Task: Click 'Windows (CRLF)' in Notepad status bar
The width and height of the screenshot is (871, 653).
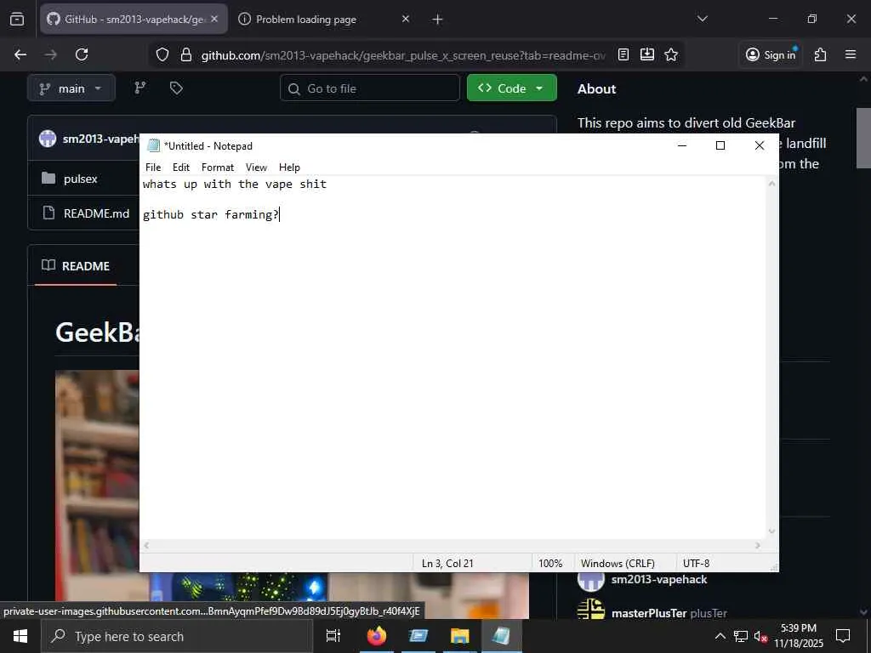Action: click(618, 563)
